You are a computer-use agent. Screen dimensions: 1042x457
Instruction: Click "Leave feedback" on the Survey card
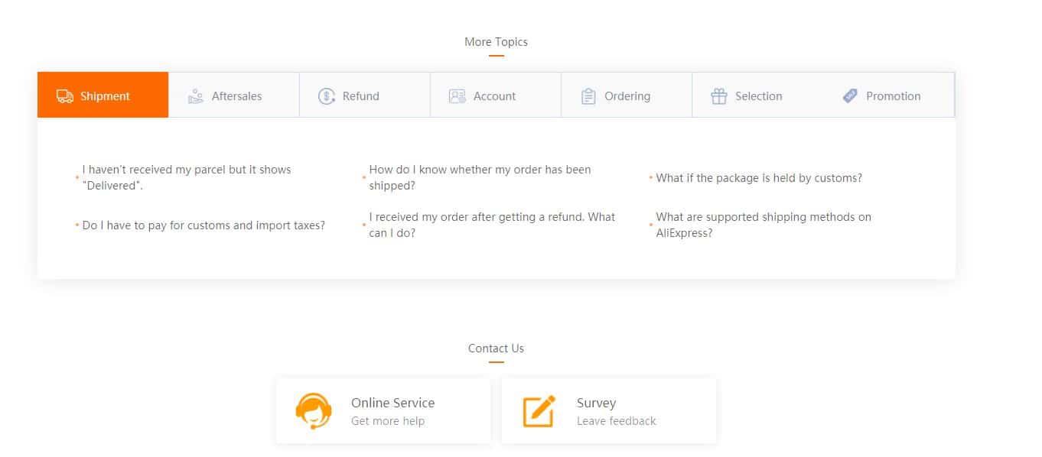click(x=616, y=421)
